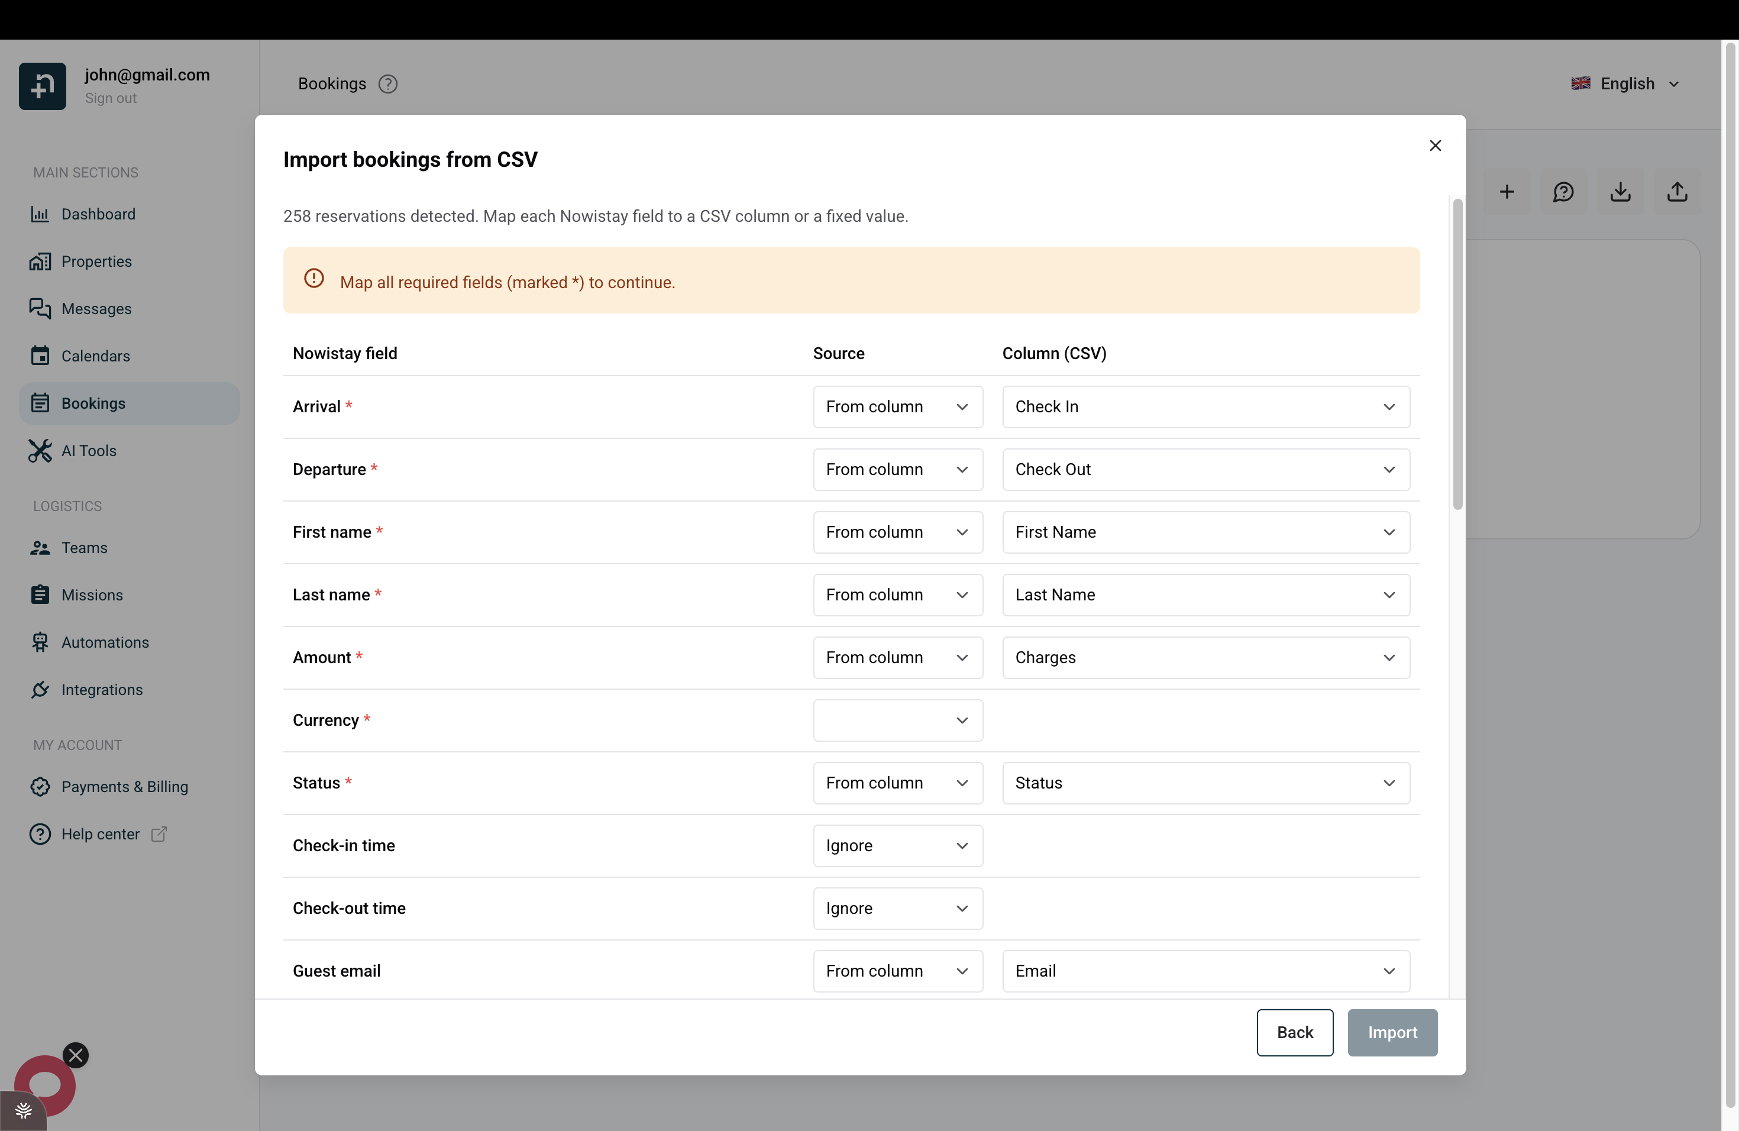Image resolution: width=1739 pixels, height=1131 pixels.
Task: Click the dark widget icon at bottom-left corner
Action: click(x=24, y=1110)
